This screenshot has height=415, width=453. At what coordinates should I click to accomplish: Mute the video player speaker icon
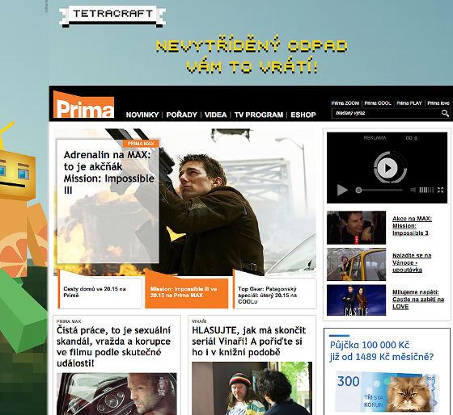click(413, 190)
